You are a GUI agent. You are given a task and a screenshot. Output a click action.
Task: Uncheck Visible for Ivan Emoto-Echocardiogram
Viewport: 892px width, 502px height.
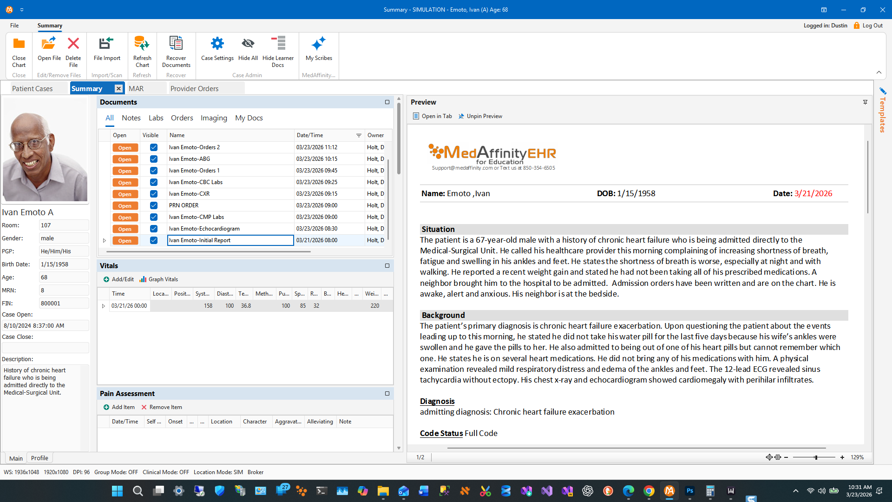(x=154, y=229)
